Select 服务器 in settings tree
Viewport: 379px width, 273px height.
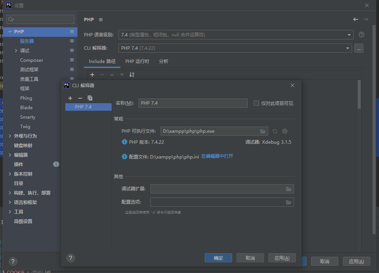27,41
